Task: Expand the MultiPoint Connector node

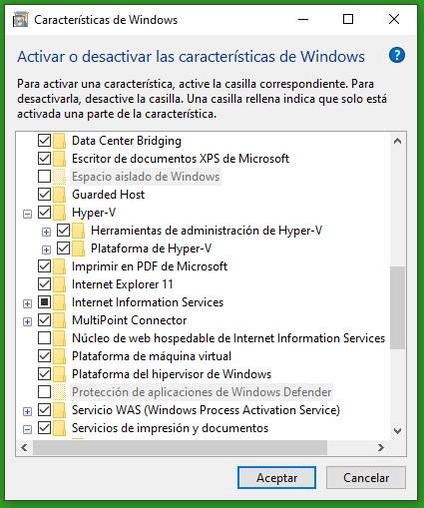Action: [x=27, y=321]
